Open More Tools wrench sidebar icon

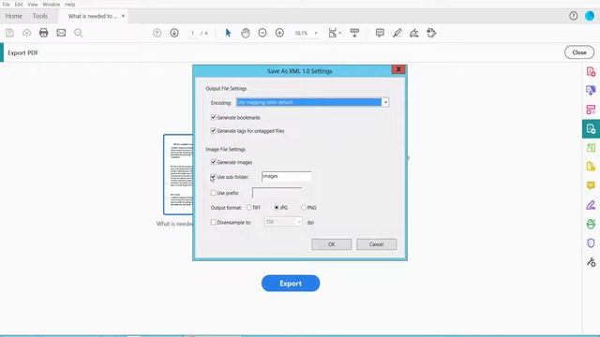591,262
